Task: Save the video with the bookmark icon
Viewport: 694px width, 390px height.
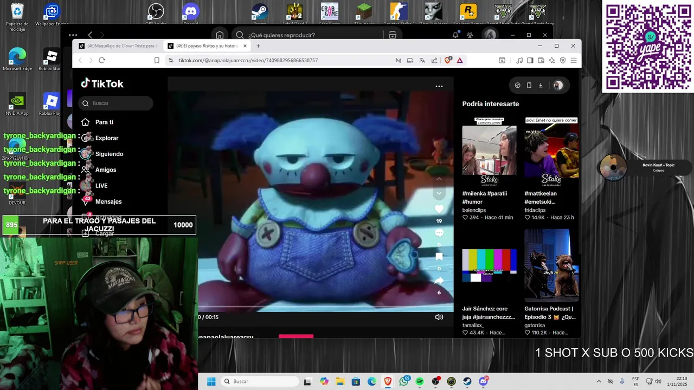Action: tap(439, 257)
